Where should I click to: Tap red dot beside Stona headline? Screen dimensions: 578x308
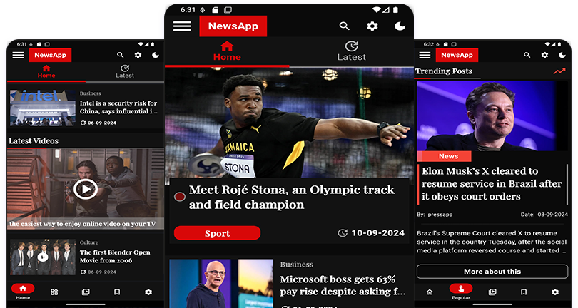180,197
